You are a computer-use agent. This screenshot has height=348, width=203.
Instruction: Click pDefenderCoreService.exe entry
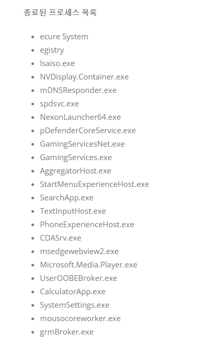[x=88, y=131]
